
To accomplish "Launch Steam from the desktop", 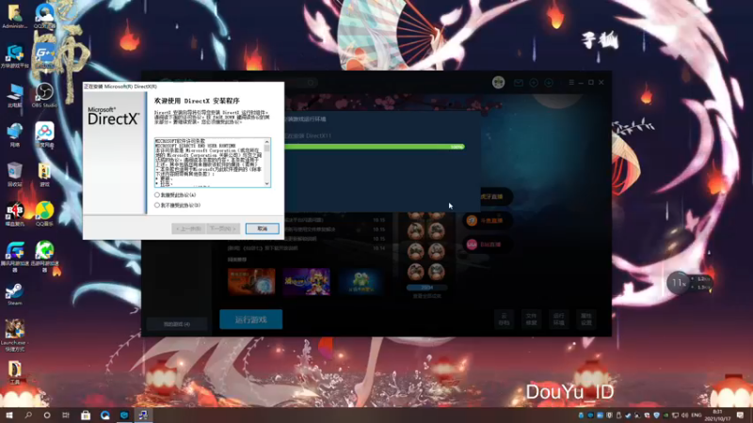I will click(14, 293).
